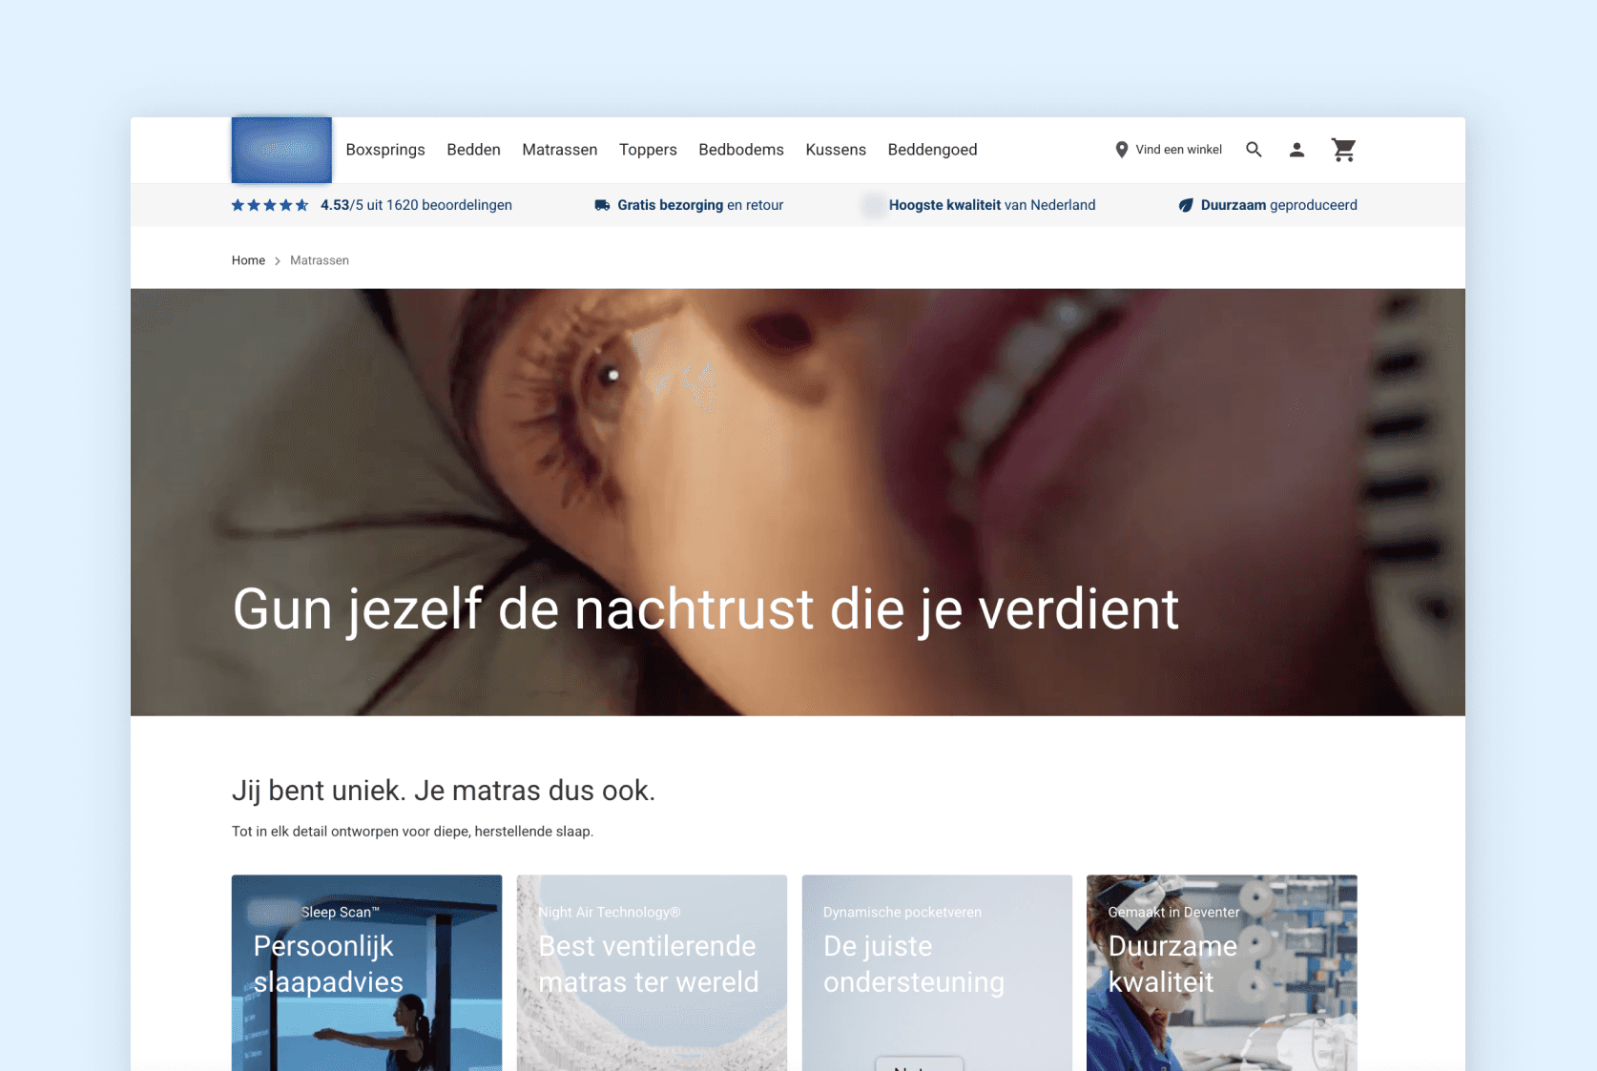Select Kussens in the navigation
The width and height of the screenshot is (1597, 1071).
(836, 150)
